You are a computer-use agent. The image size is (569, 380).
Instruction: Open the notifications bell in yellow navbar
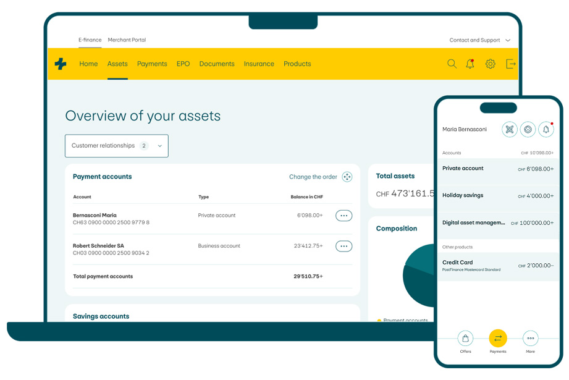[x=470, y=64]
